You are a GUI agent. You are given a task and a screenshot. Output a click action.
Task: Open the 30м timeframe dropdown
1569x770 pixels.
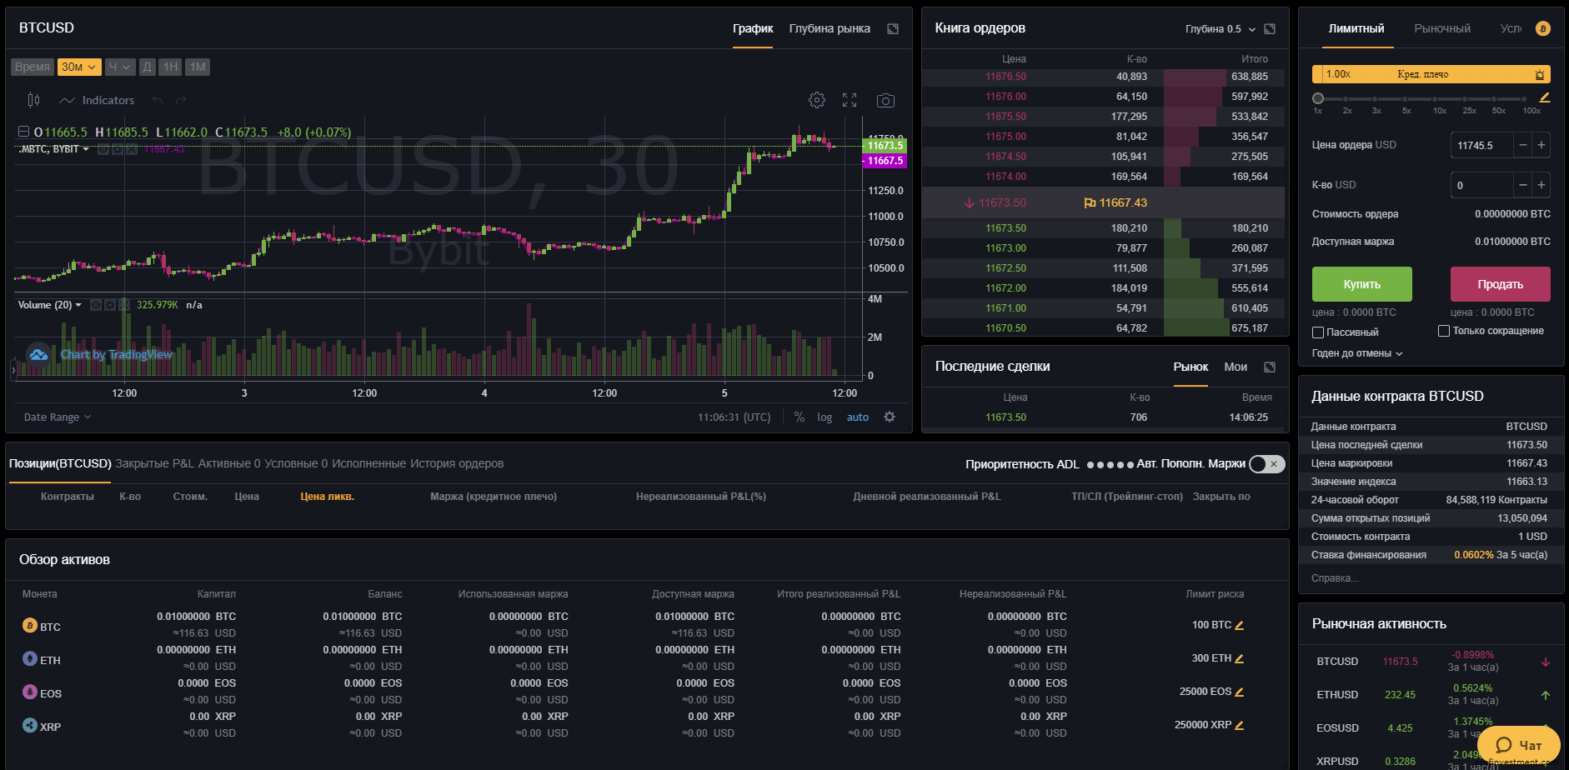click(x=79, y=67)
